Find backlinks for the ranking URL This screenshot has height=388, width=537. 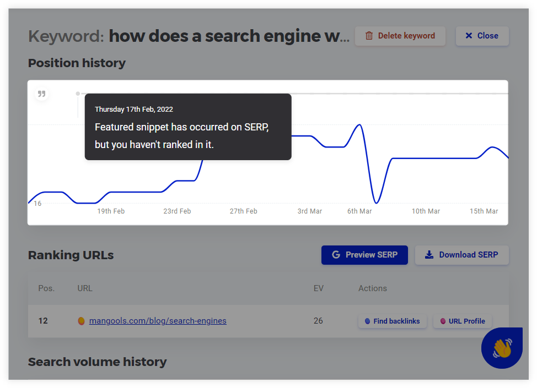393,321
